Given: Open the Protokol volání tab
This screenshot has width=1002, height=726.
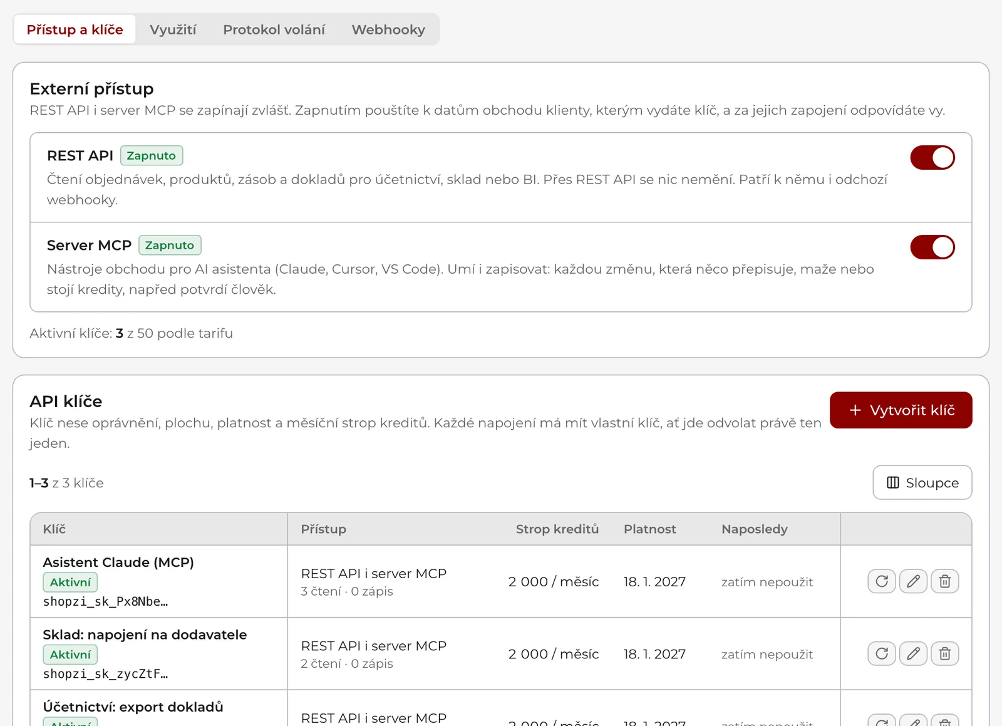Looking at the screenshot, I should (x=274, y=29).
